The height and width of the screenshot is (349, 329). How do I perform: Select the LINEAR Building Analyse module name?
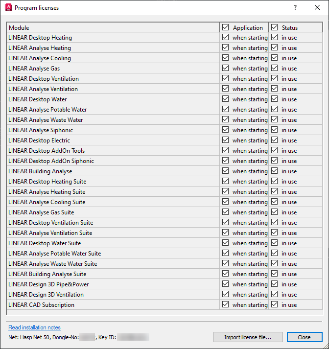tap(40, 171)
